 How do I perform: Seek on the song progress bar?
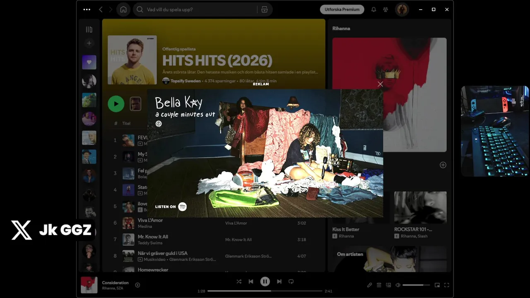point(265,291)
